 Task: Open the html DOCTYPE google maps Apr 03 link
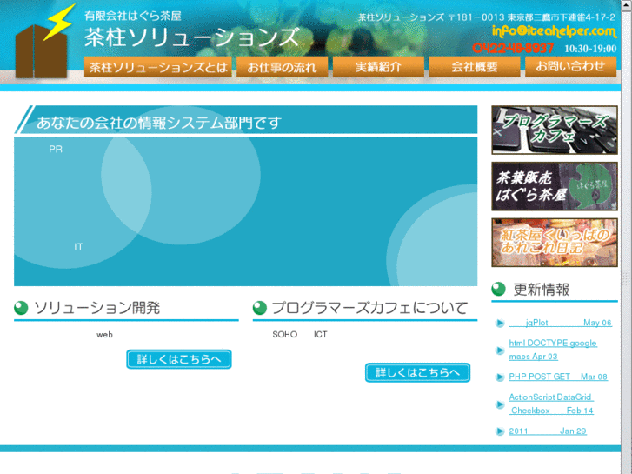(553, 350)
